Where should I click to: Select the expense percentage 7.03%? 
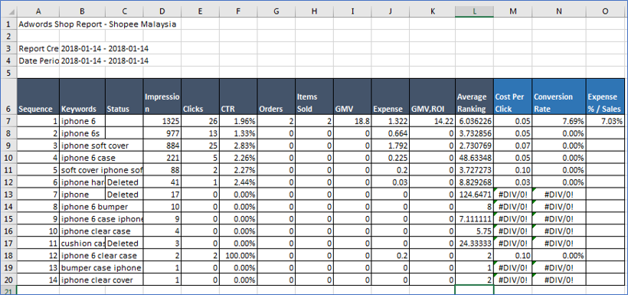tap(605, 121)
